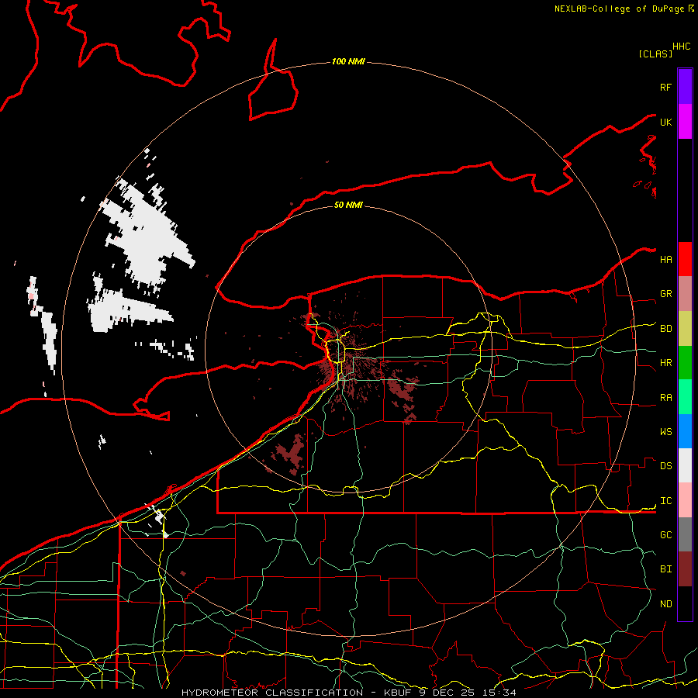Click the Hydrometeor Classification KBUF title text
The image size is (698, 698).
point(349,693)
